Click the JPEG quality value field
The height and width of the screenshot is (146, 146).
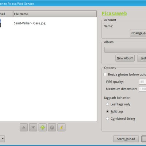coord(142,82)
